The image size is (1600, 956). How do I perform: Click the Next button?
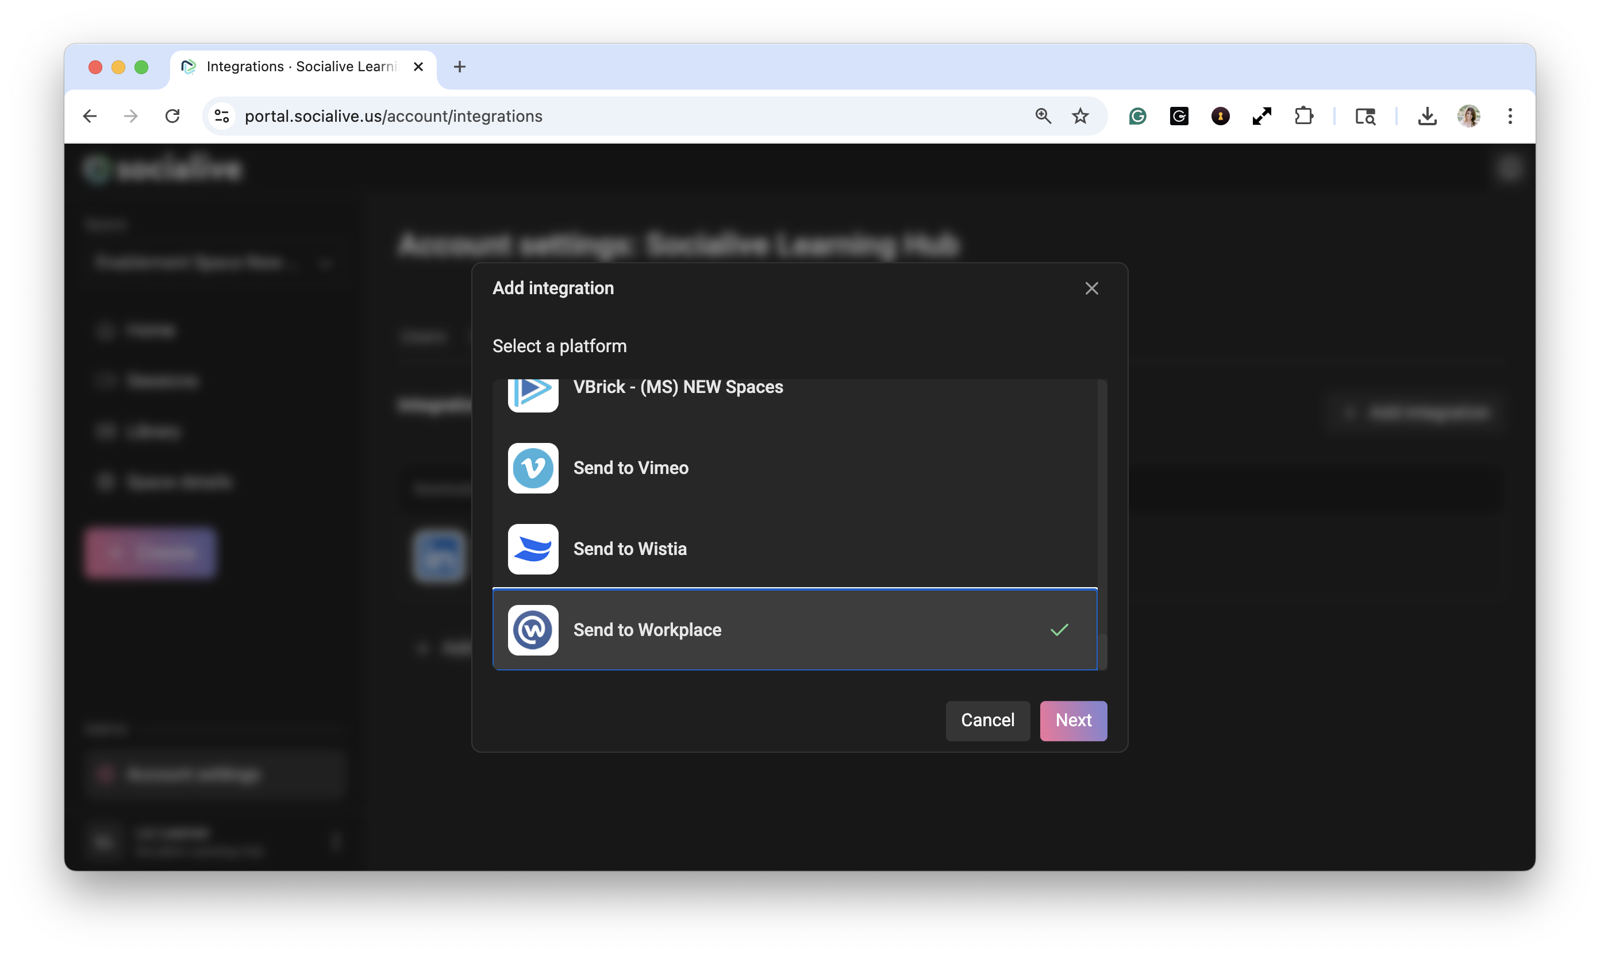(x=1073, y=720)
